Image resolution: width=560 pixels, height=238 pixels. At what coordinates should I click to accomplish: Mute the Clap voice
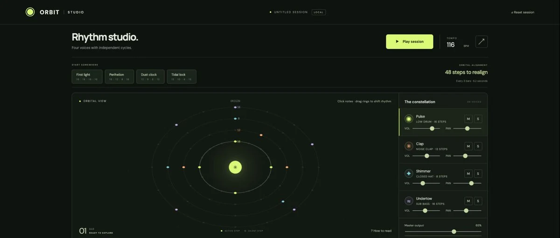tap(469, 146)
